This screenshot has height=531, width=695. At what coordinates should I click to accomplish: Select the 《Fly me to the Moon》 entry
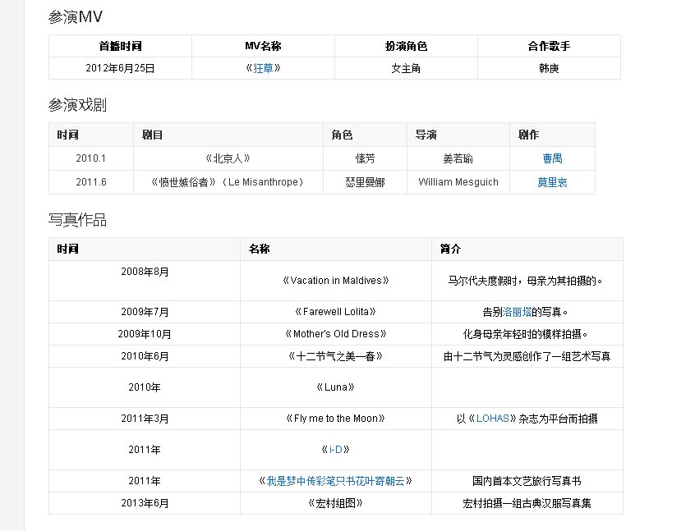coord(334,418)
